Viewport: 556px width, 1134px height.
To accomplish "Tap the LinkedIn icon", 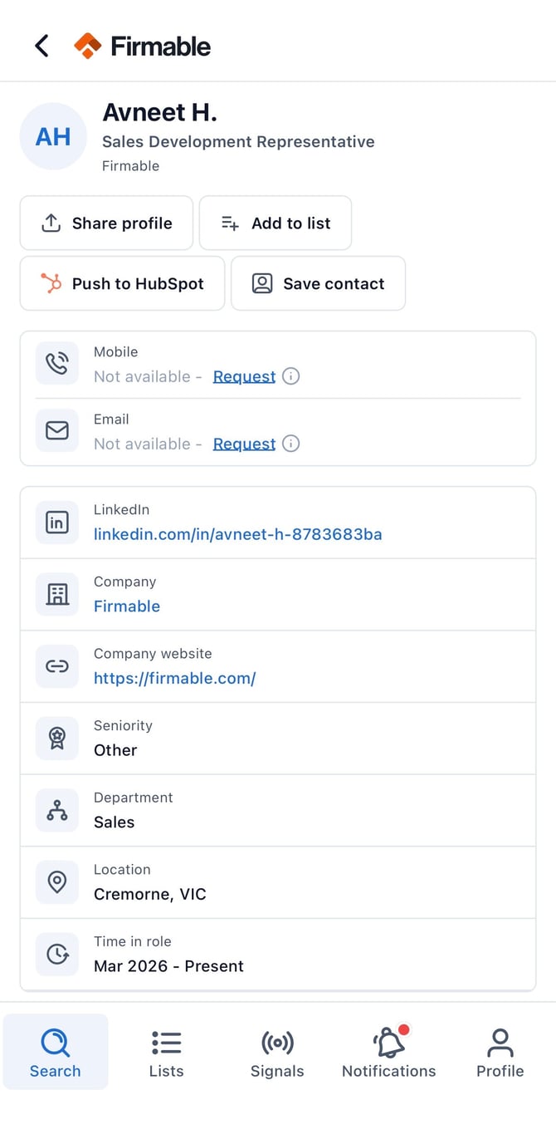I will (x=57, y=523).
